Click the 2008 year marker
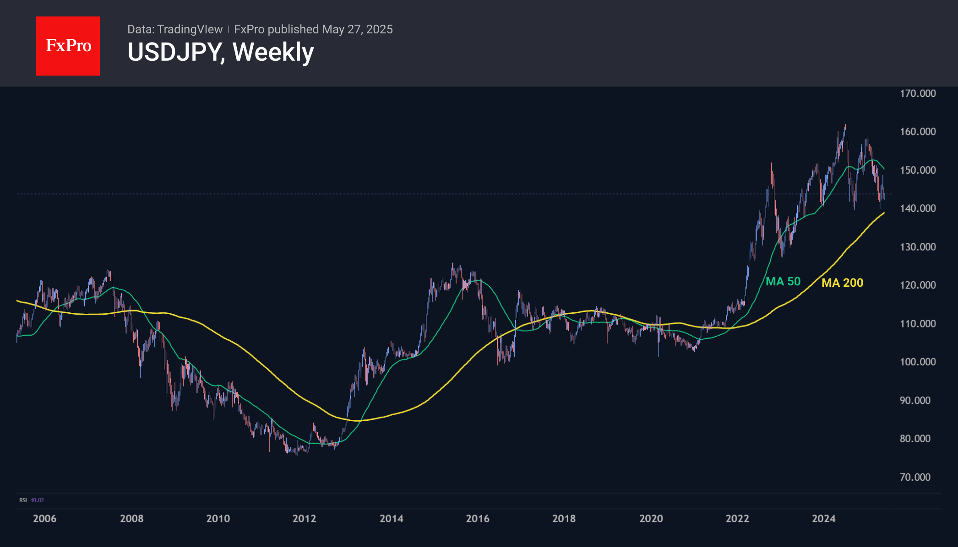 coord(131,519)
